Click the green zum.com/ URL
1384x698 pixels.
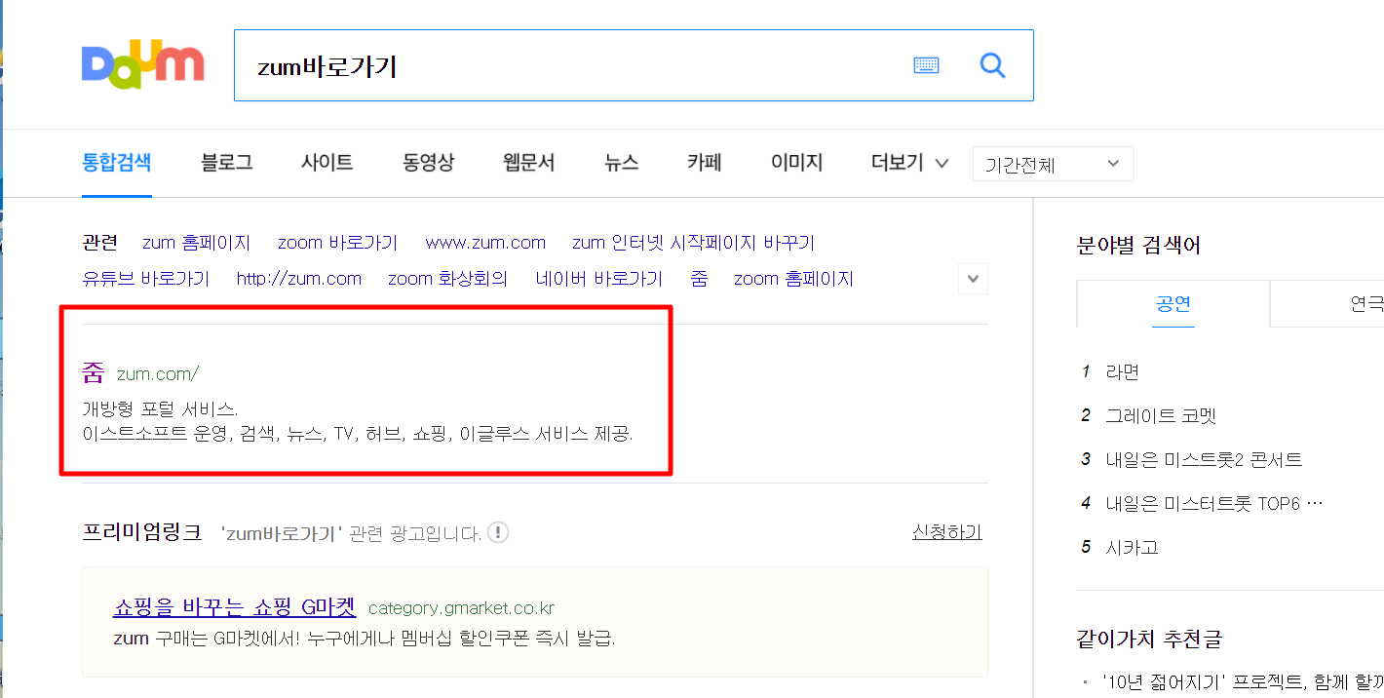pos(158,373)
